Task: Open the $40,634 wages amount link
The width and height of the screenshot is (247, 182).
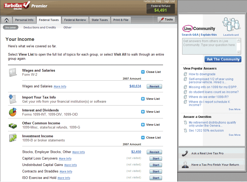Action: tap(135, 86)
